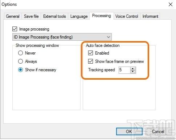
Task: Uncheck the Image processing checkbox
Action: pyautogui.click(x=15, y=29)
